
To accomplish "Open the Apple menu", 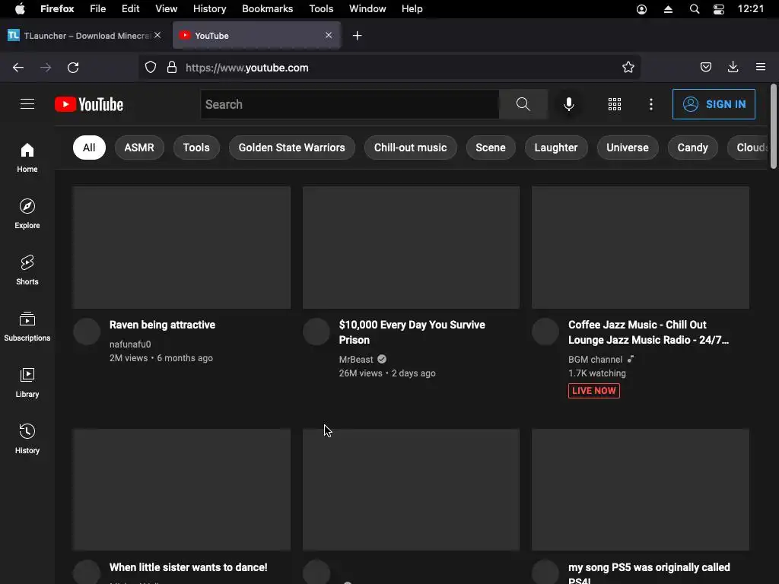I will [x=20, y=9].
